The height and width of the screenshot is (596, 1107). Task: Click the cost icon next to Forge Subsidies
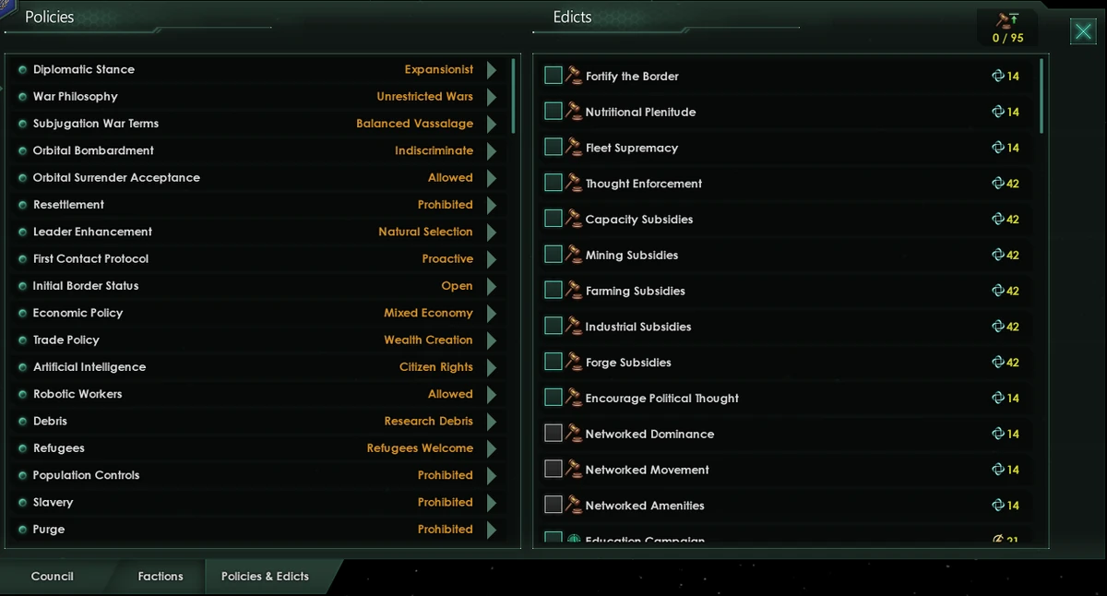[x=998, y=362]
